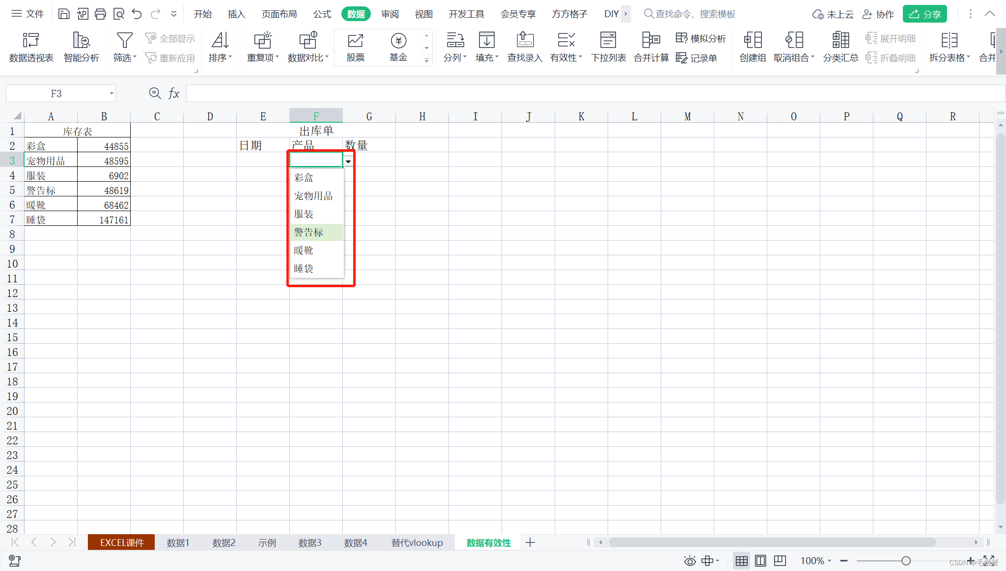Select 暖靴 in the dropdown list
Screen dimensions: 1006x571
coord(304,250)
